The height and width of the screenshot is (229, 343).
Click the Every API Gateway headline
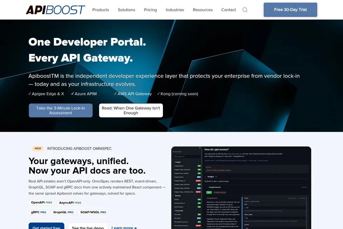click(80, 58)
